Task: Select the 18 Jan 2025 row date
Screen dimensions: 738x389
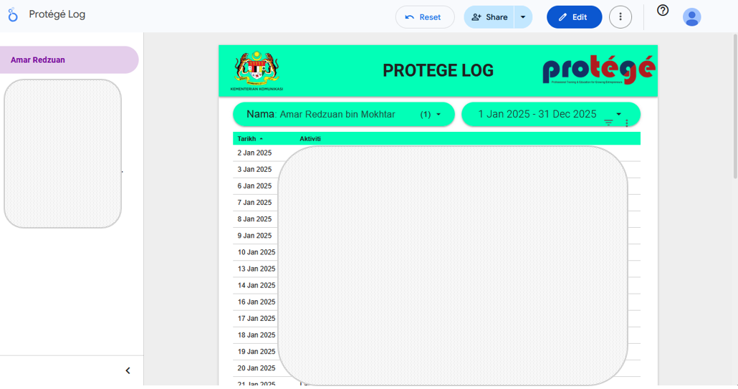Action: pos(257,335)
